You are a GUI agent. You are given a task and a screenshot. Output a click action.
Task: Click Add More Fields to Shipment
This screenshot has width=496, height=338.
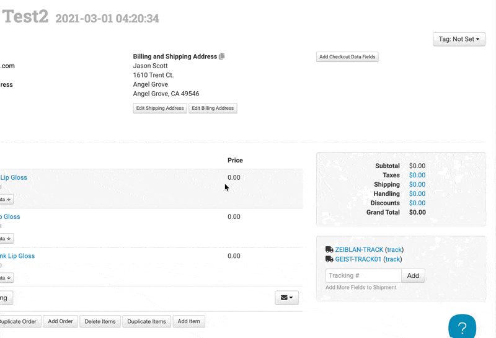click(x=361, y=287)
